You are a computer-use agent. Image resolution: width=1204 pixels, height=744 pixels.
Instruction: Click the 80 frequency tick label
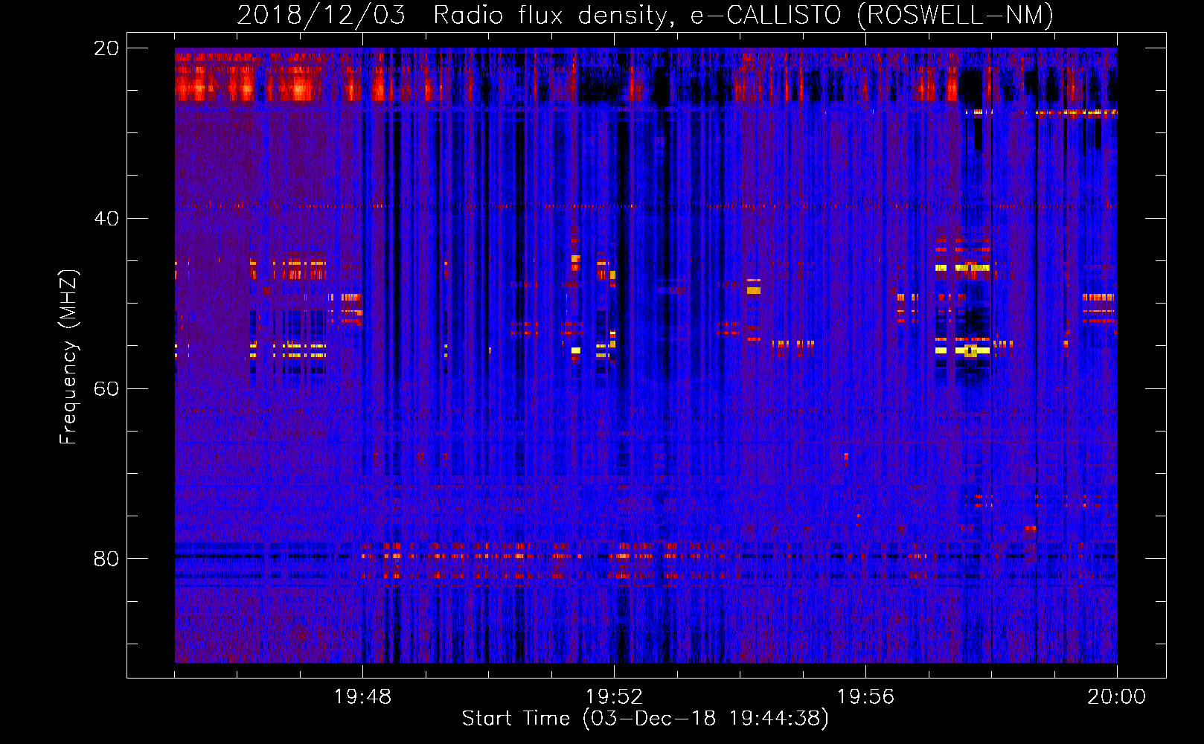106,559
